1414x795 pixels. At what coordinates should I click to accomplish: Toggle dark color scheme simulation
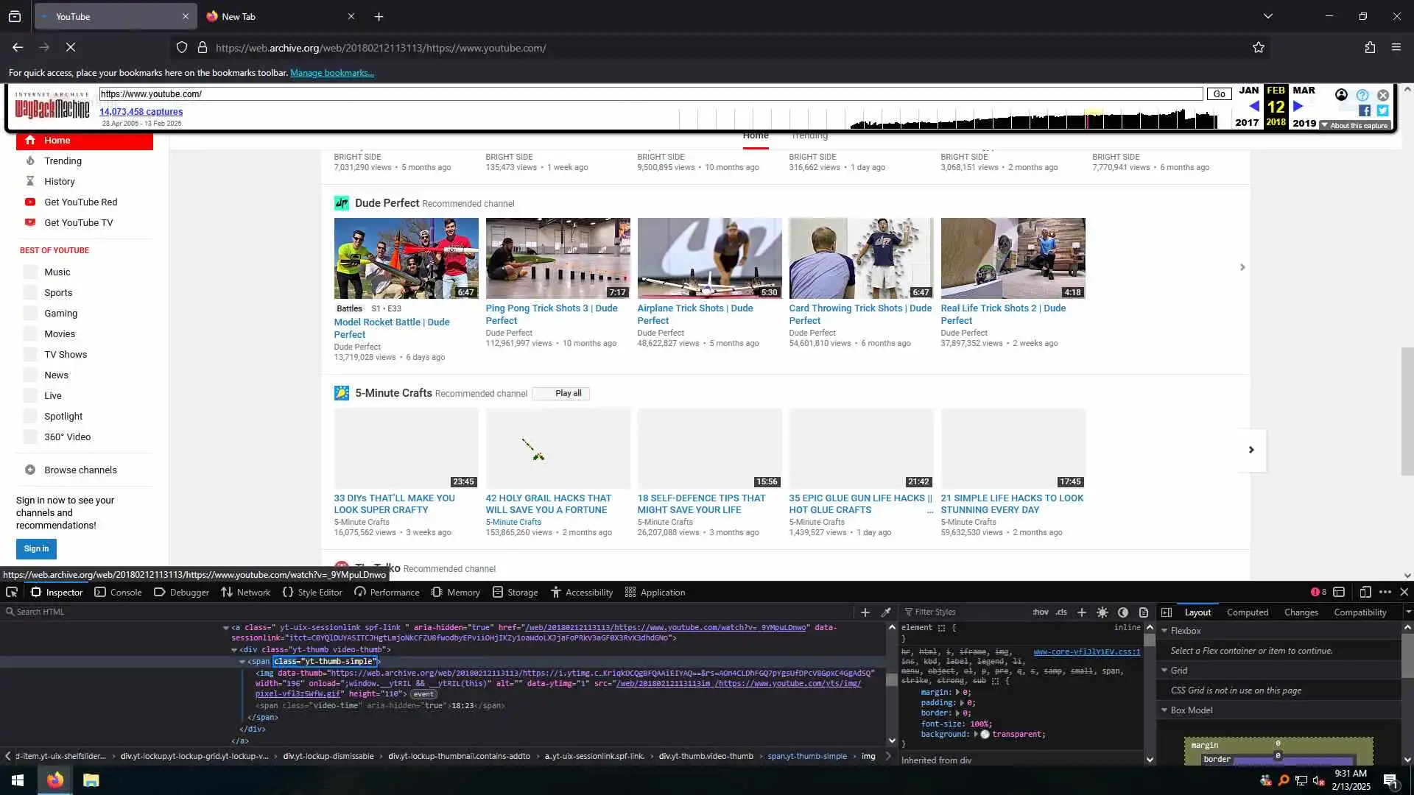pyautogui.click(x=1122, y=612)
